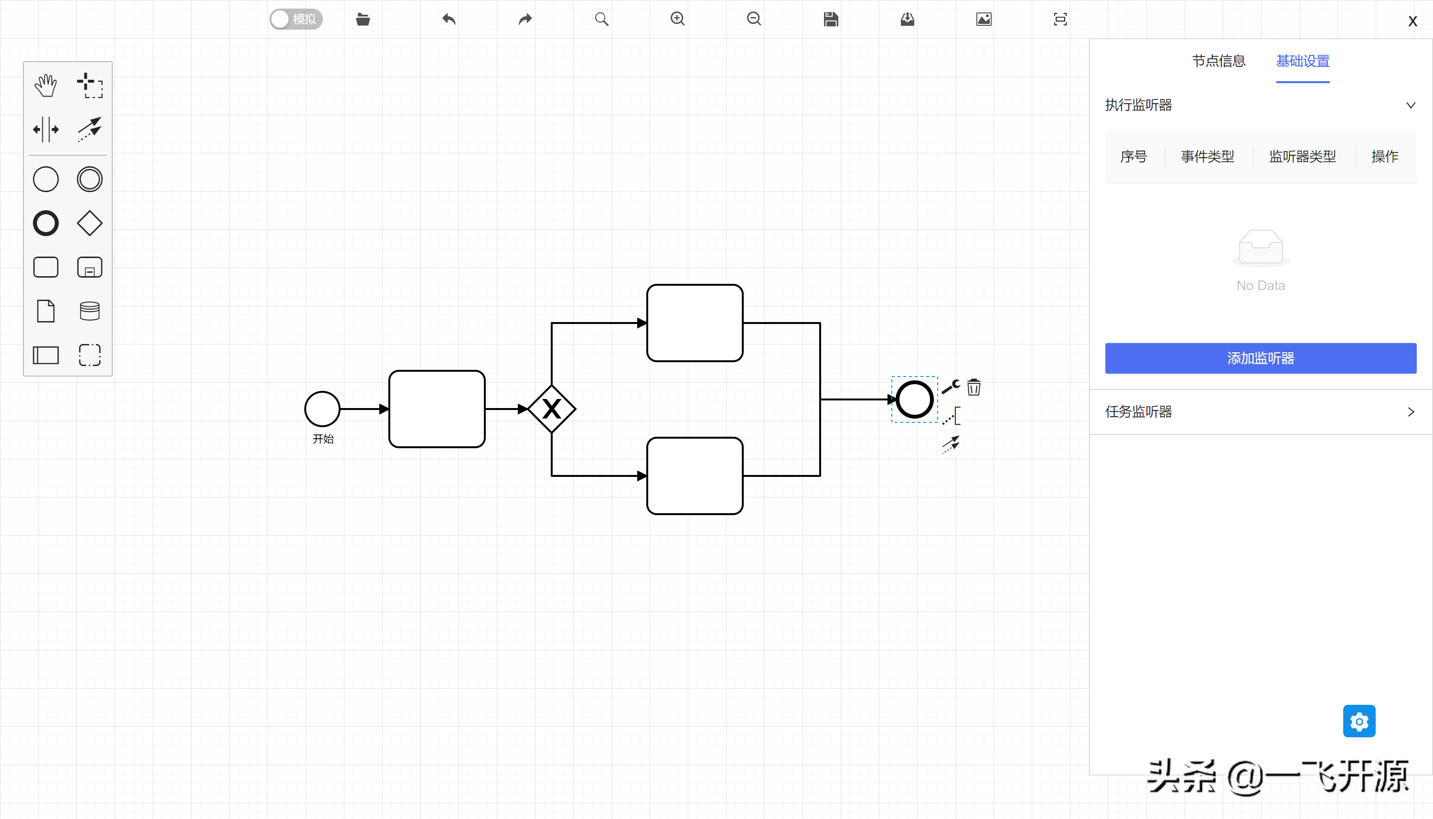Screen dimensions: 1433x819
Task: Create a data store from the palette
Action: [89, 311]
